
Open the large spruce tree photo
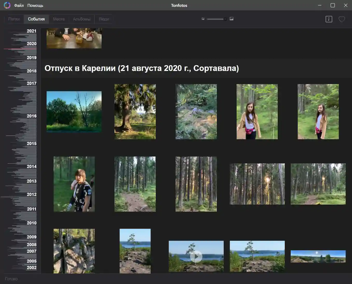135,112
